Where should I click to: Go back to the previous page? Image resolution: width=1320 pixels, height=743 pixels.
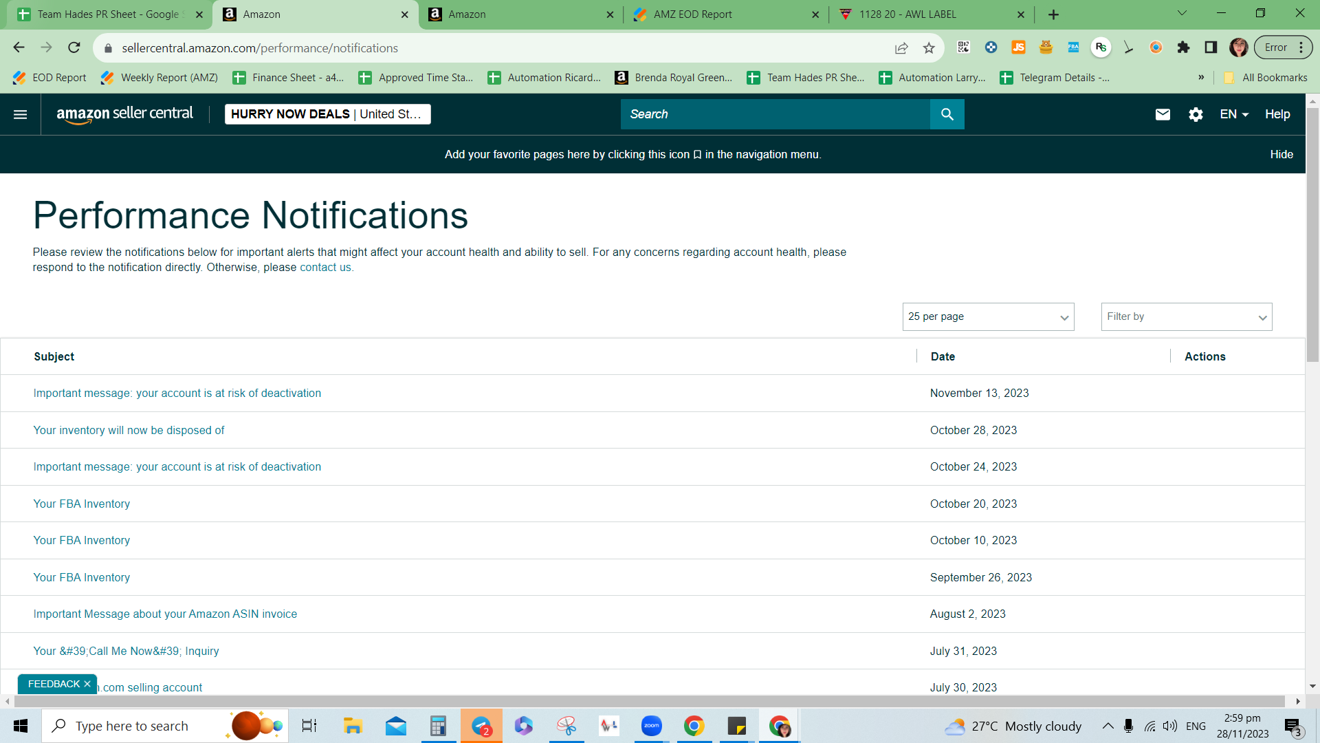(19, 47)
